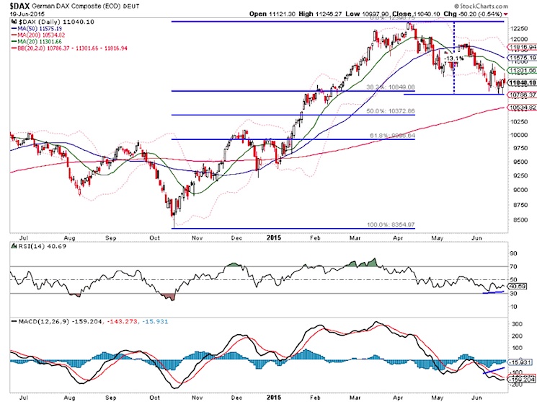Click the 11301.66 price tag on right axis
This screenshot has height=402, width=537.
click(x=523, y=71)
